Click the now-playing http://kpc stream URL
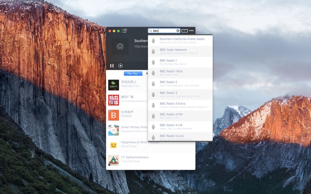The image size is (311, 194). 141,46
